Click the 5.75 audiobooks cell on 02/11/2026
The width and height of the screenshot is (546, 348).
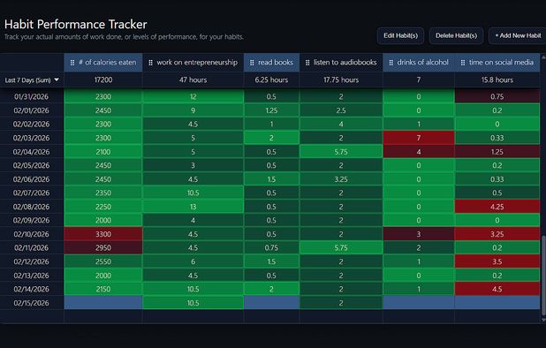(x=341, y=248)
